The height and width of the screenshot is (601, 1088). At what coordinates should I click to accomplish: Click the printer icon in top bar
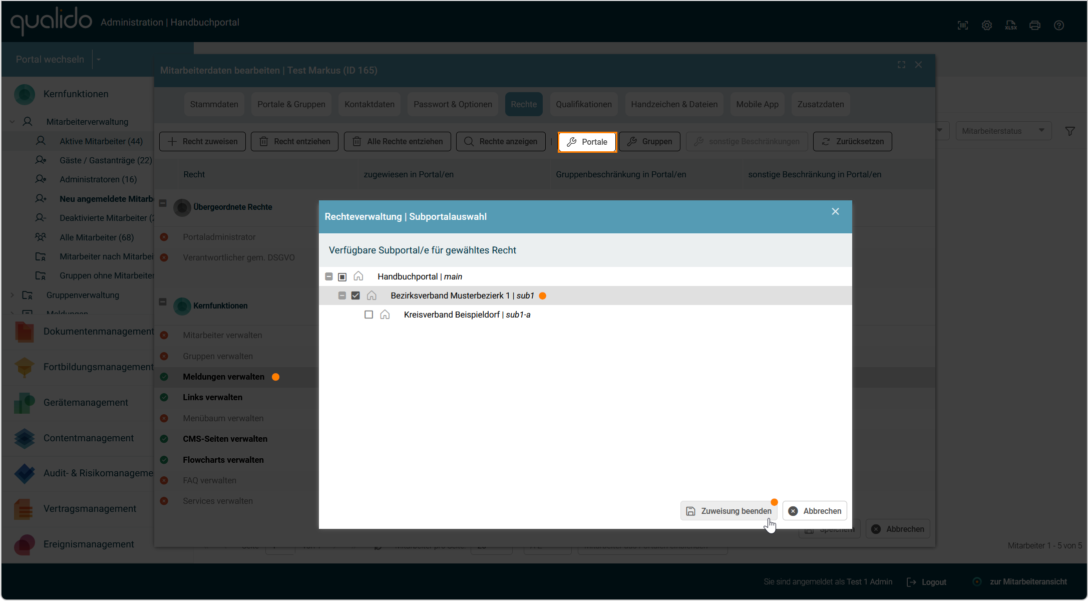pos(1034,25)
